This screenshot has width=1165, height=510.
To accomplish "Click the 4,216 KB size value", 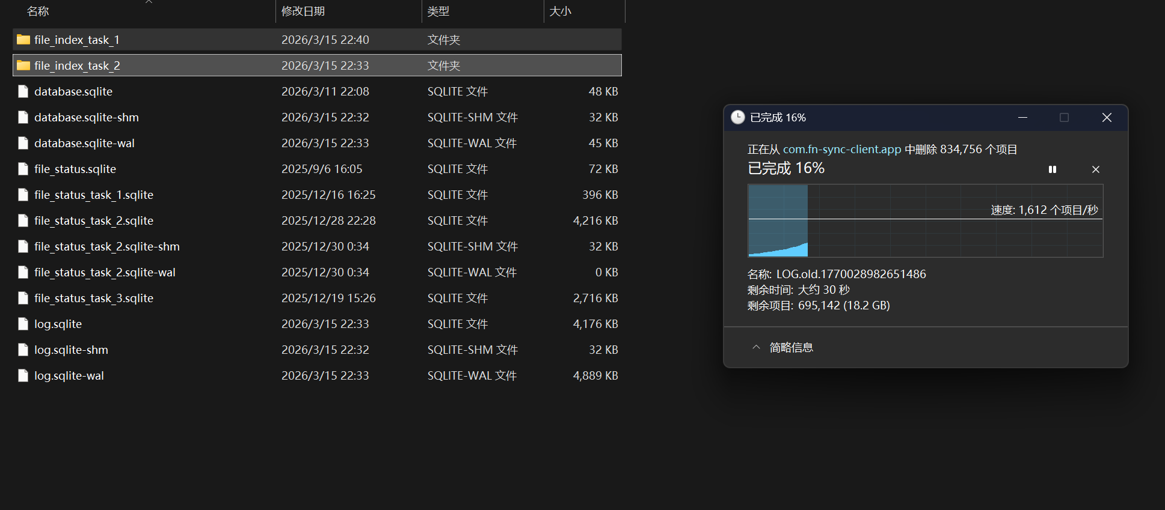I will (x=595, y=220).
